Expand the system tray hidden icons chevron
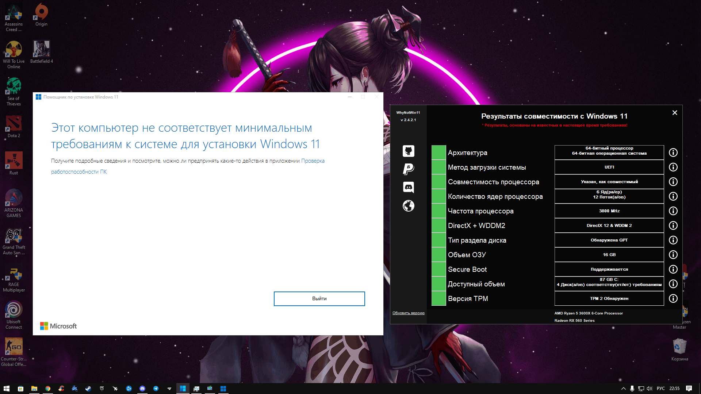701x394 pixels. click(623, 389)
